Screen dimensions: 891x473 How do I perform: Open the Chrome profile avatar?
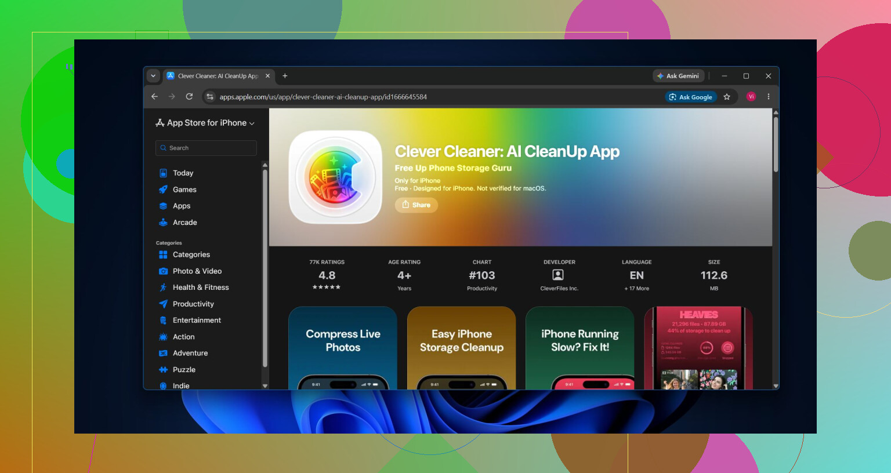point(751,97)
